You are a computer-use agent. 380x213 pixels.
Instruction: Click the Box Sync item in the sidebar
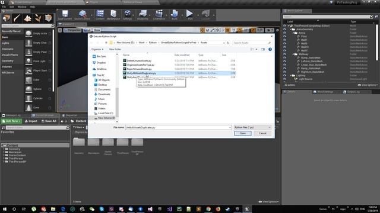click(x=99, y=56)
